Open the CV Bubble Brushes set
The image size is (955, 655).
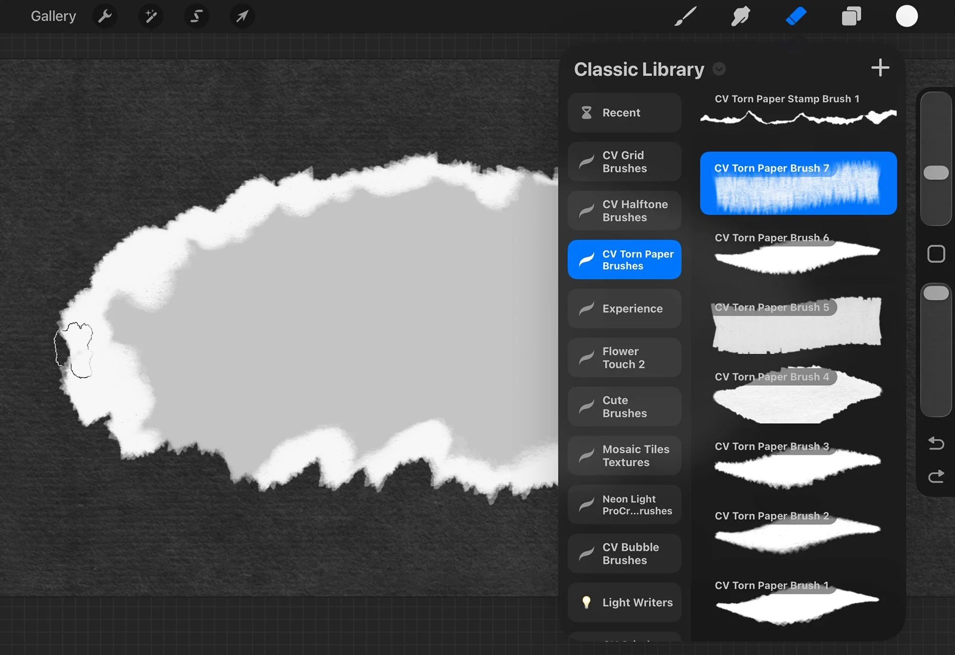coord(624,554)
